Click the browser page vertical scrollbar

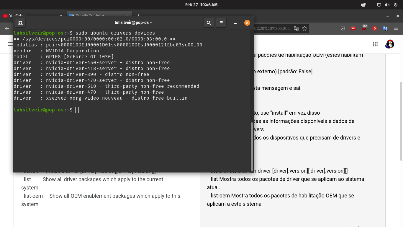coord(401,121)
